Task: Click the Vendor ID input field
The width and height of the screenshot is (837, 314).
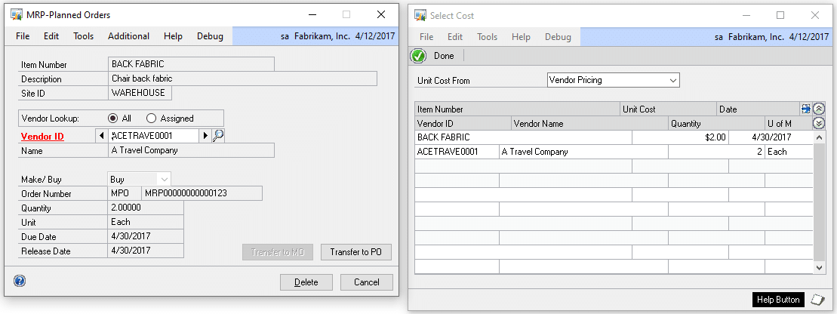Action: point(153,136)
